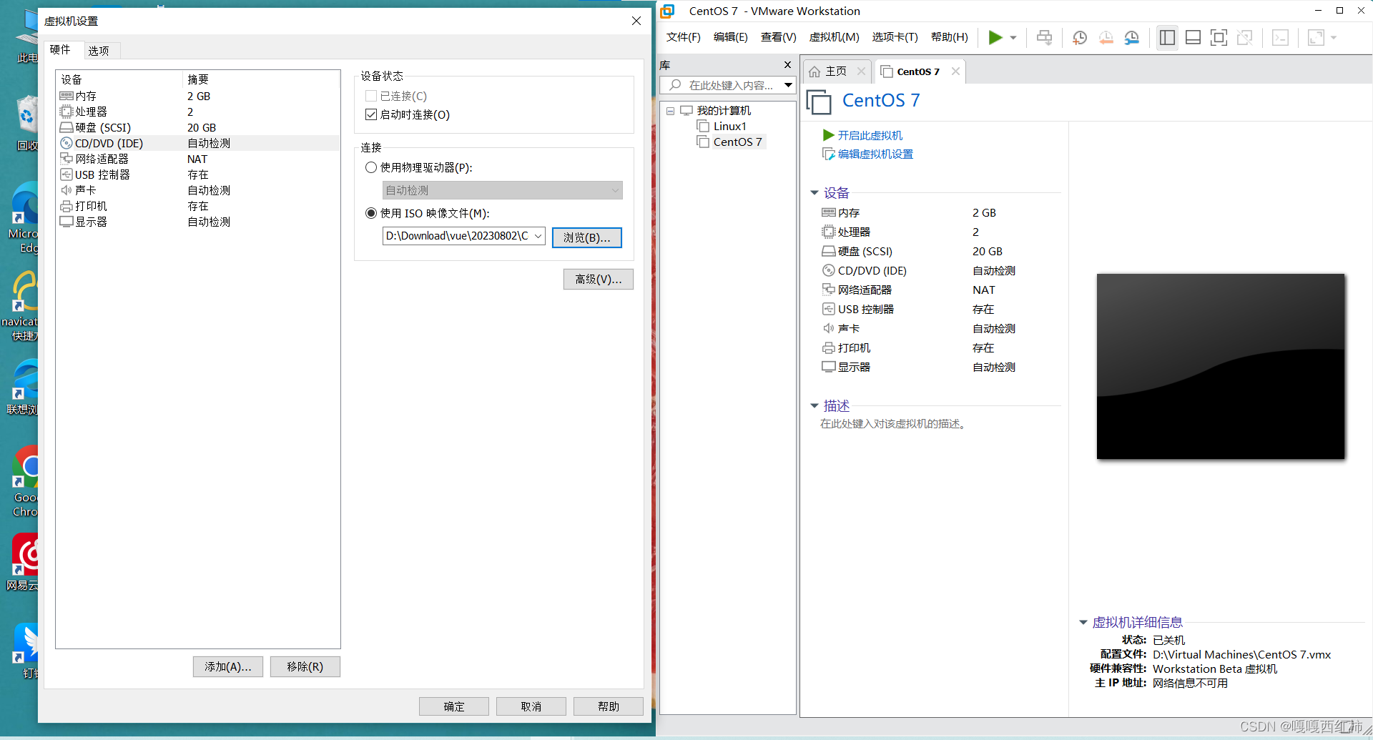Click the 声卡 icon in VM summary
The height and width of the screenshot is (740, 1373).
click(829, 328)
